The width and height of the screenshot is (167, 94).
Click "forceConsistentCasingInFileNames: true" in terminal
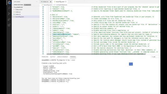pyautogui.click(x=58, y=74)
